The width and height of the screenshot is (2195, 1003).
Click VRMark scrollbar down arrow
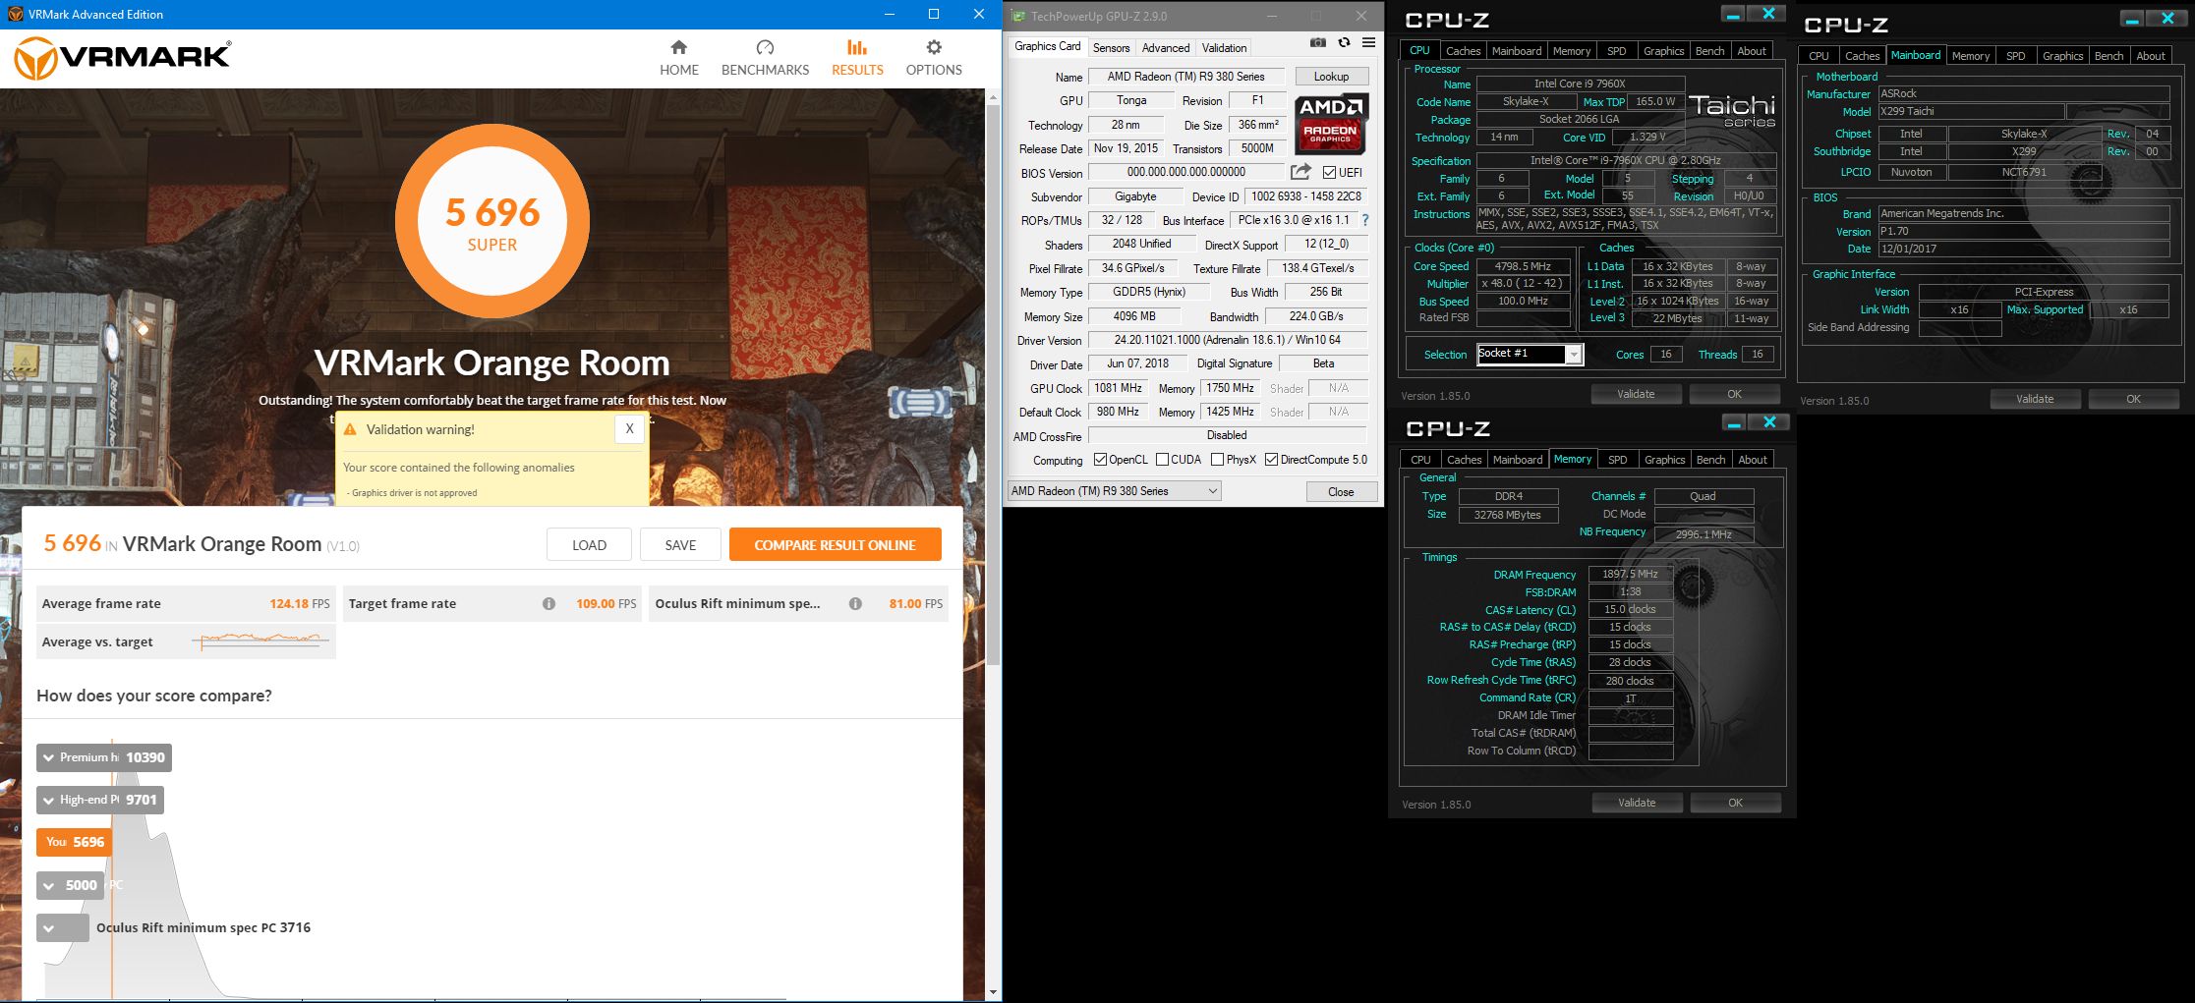993,992
